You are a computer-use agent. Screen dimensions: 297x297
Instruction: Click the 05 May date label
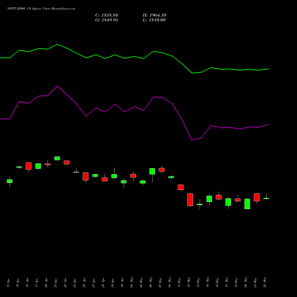pyautogui.click(x=141, y=282)
